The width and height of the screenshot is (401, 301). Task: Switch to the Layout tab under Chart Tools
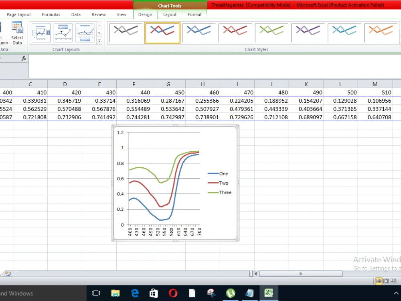pos(170,14)
